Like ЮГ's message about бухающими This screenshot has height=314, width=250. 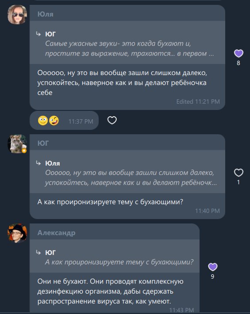tap(238, 173)
